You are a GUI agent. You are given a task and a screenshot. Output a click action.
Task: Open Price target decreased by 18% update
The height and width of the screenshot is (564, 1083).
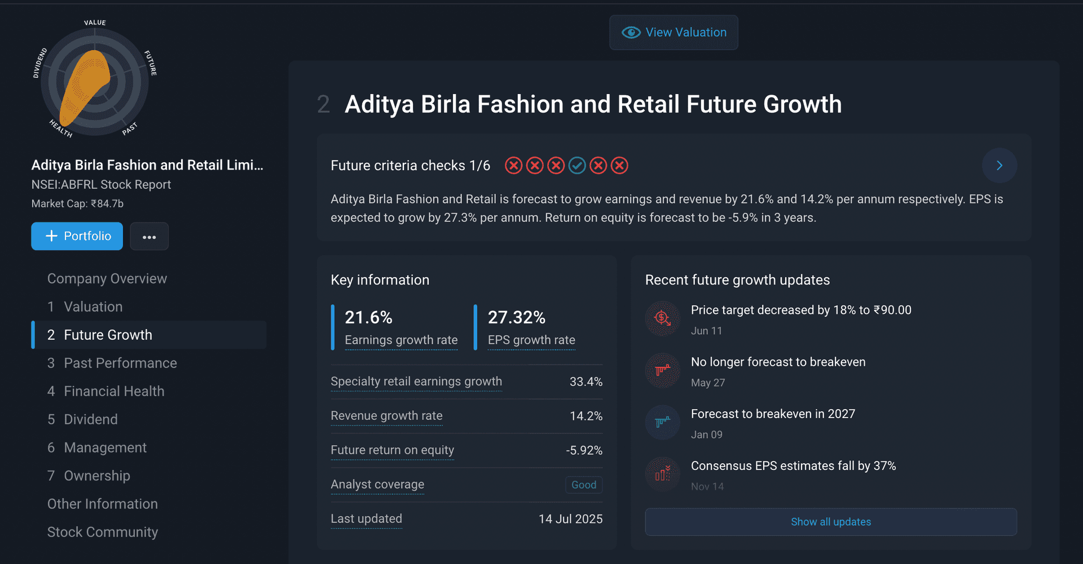[x=801, y=310]
